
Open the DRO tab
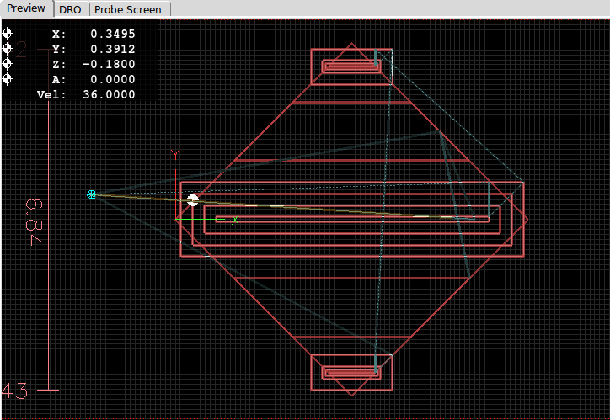tap(71, 9)
